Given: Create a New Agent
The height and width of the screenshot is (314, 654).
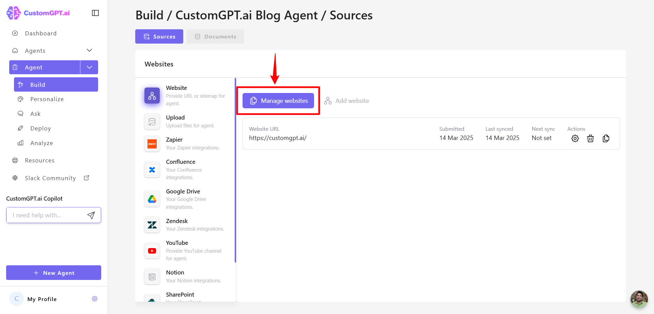Looking at the screenshot, I should pyautogui.click(x=53, y=273).
